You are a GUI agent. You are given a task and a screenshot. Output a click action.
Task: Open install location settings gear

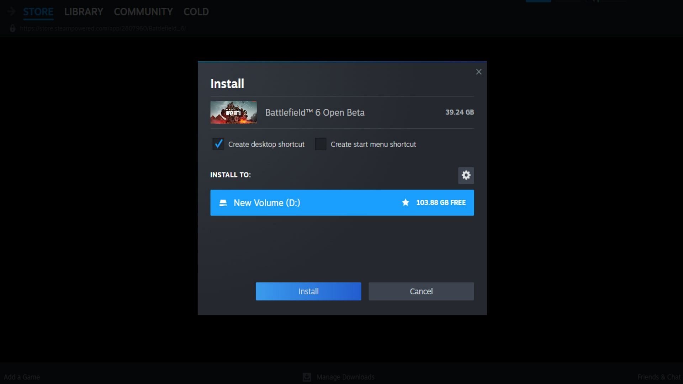(466, 175)
